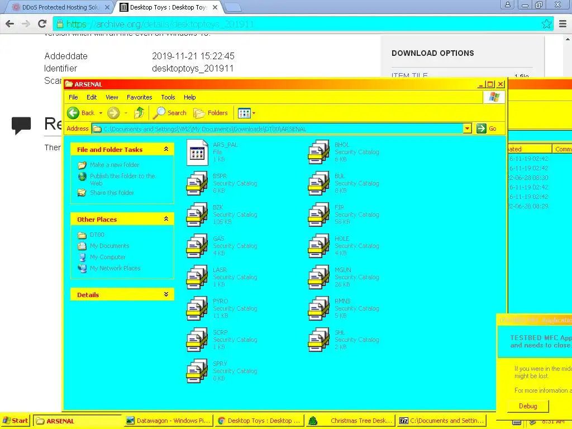Select the FIR security catalog icon
The image size is (572, 429).
pyautogui.click(x=319, y=214)
